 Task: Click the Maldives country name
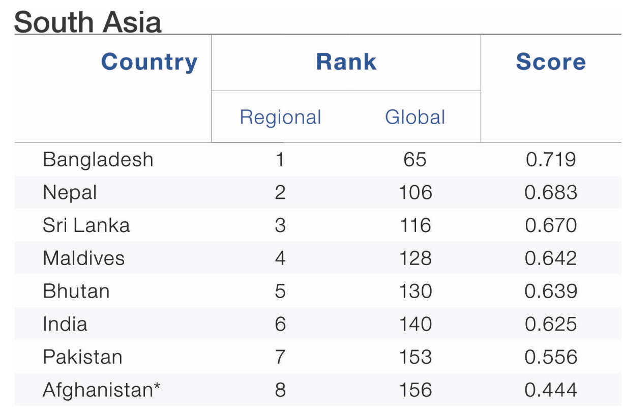[x=83, y=258]
